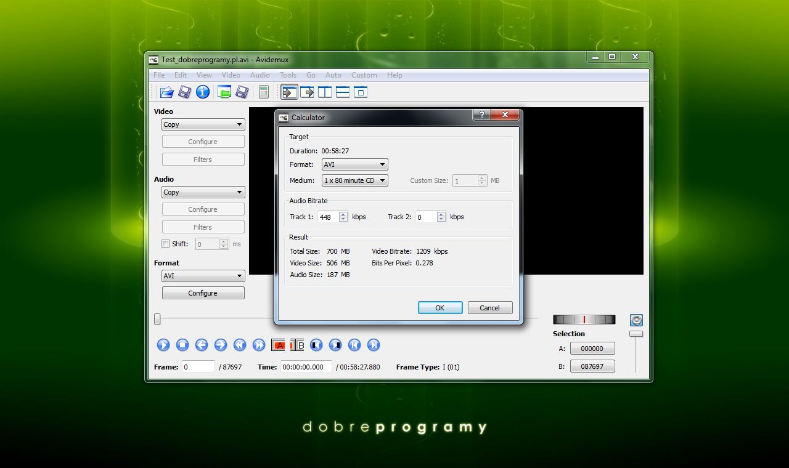This screenshot has width=789, height=468.
Task: Click Track 1 bitrate field showing 448
Action: 328,217
